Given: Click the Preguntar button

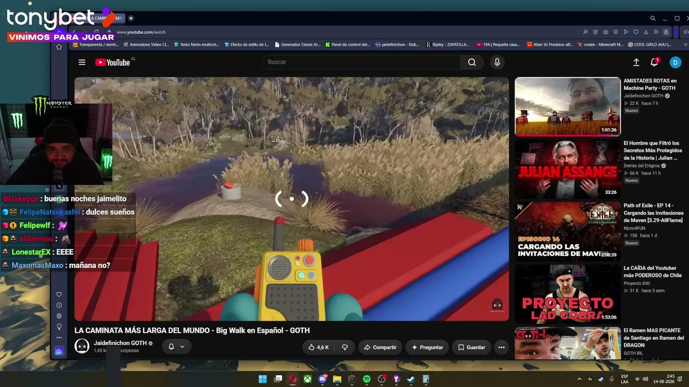Looking at the screenshot, I should pos(427,347).
